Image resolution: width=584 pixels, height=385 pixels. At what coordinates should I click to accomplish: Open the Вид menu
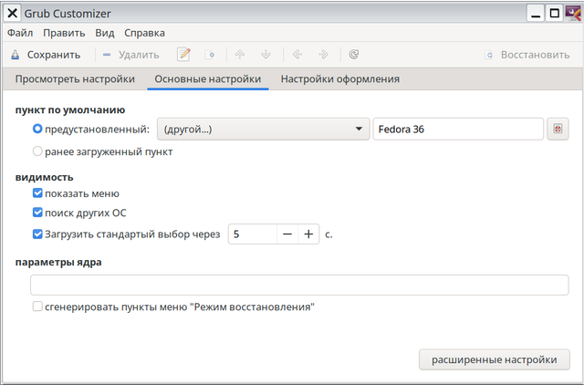coord(105,33)
